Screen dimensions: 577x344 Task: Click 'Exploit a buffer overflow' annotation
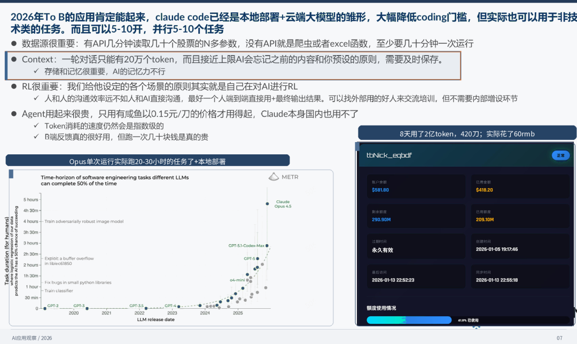click(x=69, y=261)
